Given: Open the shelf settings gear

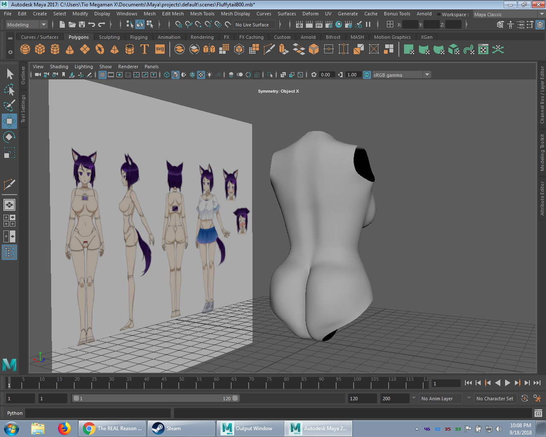Looking at the screenshot, I should point(10,52).
